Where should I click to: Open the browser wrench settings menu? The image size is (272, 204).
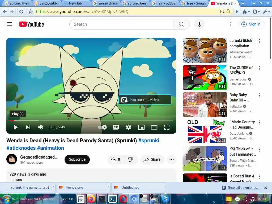pos(266,12)
